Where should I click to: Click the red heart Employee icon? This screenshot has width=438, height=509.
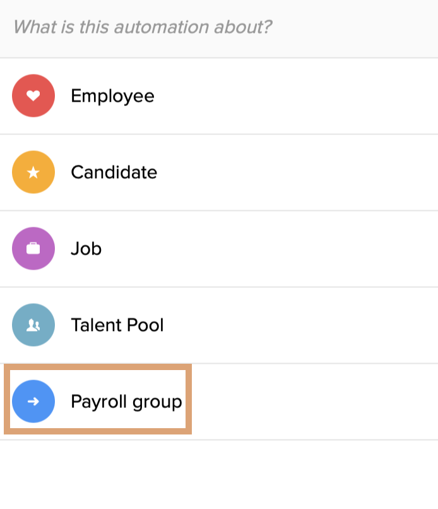point(33,96)
